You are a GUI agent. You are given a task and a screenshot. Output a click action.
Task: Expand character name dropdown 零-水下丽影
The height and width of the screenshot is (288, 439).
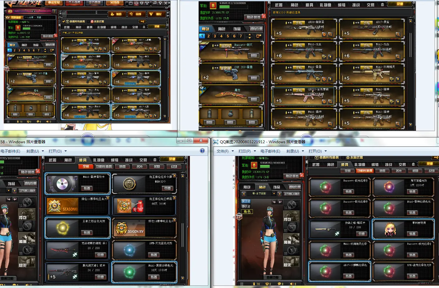274,194
